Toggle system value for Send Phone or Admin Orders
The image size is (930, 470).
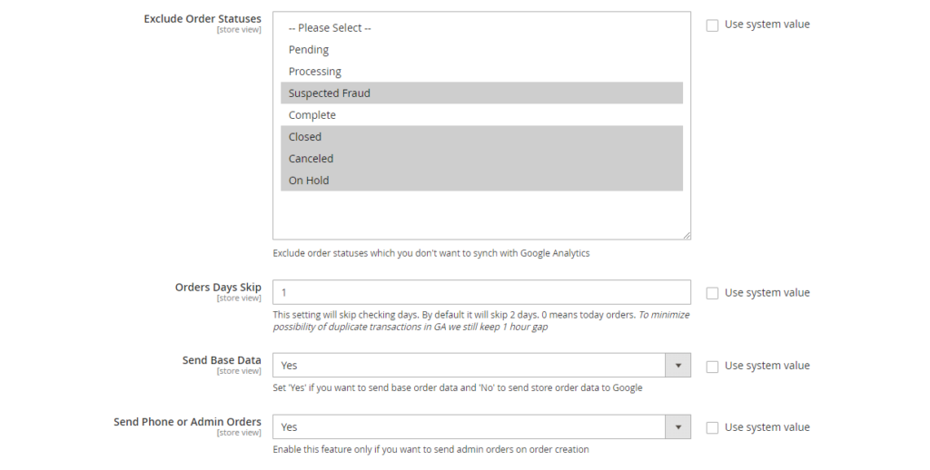point(712,427)
